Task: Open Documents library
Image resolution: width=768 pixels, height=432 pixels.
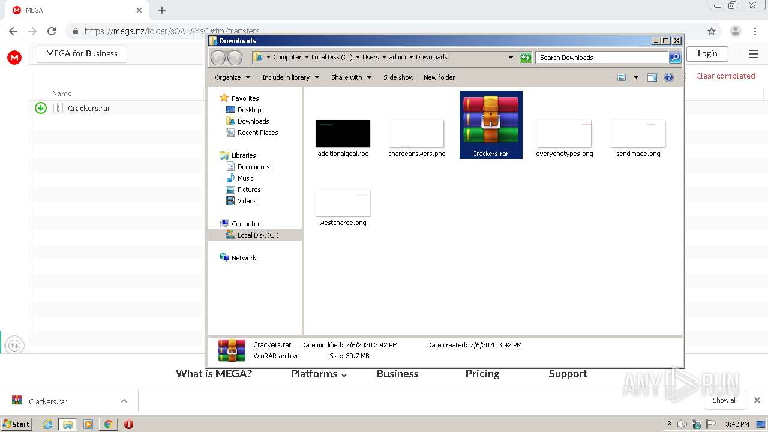Action: [x=253, y=167]
